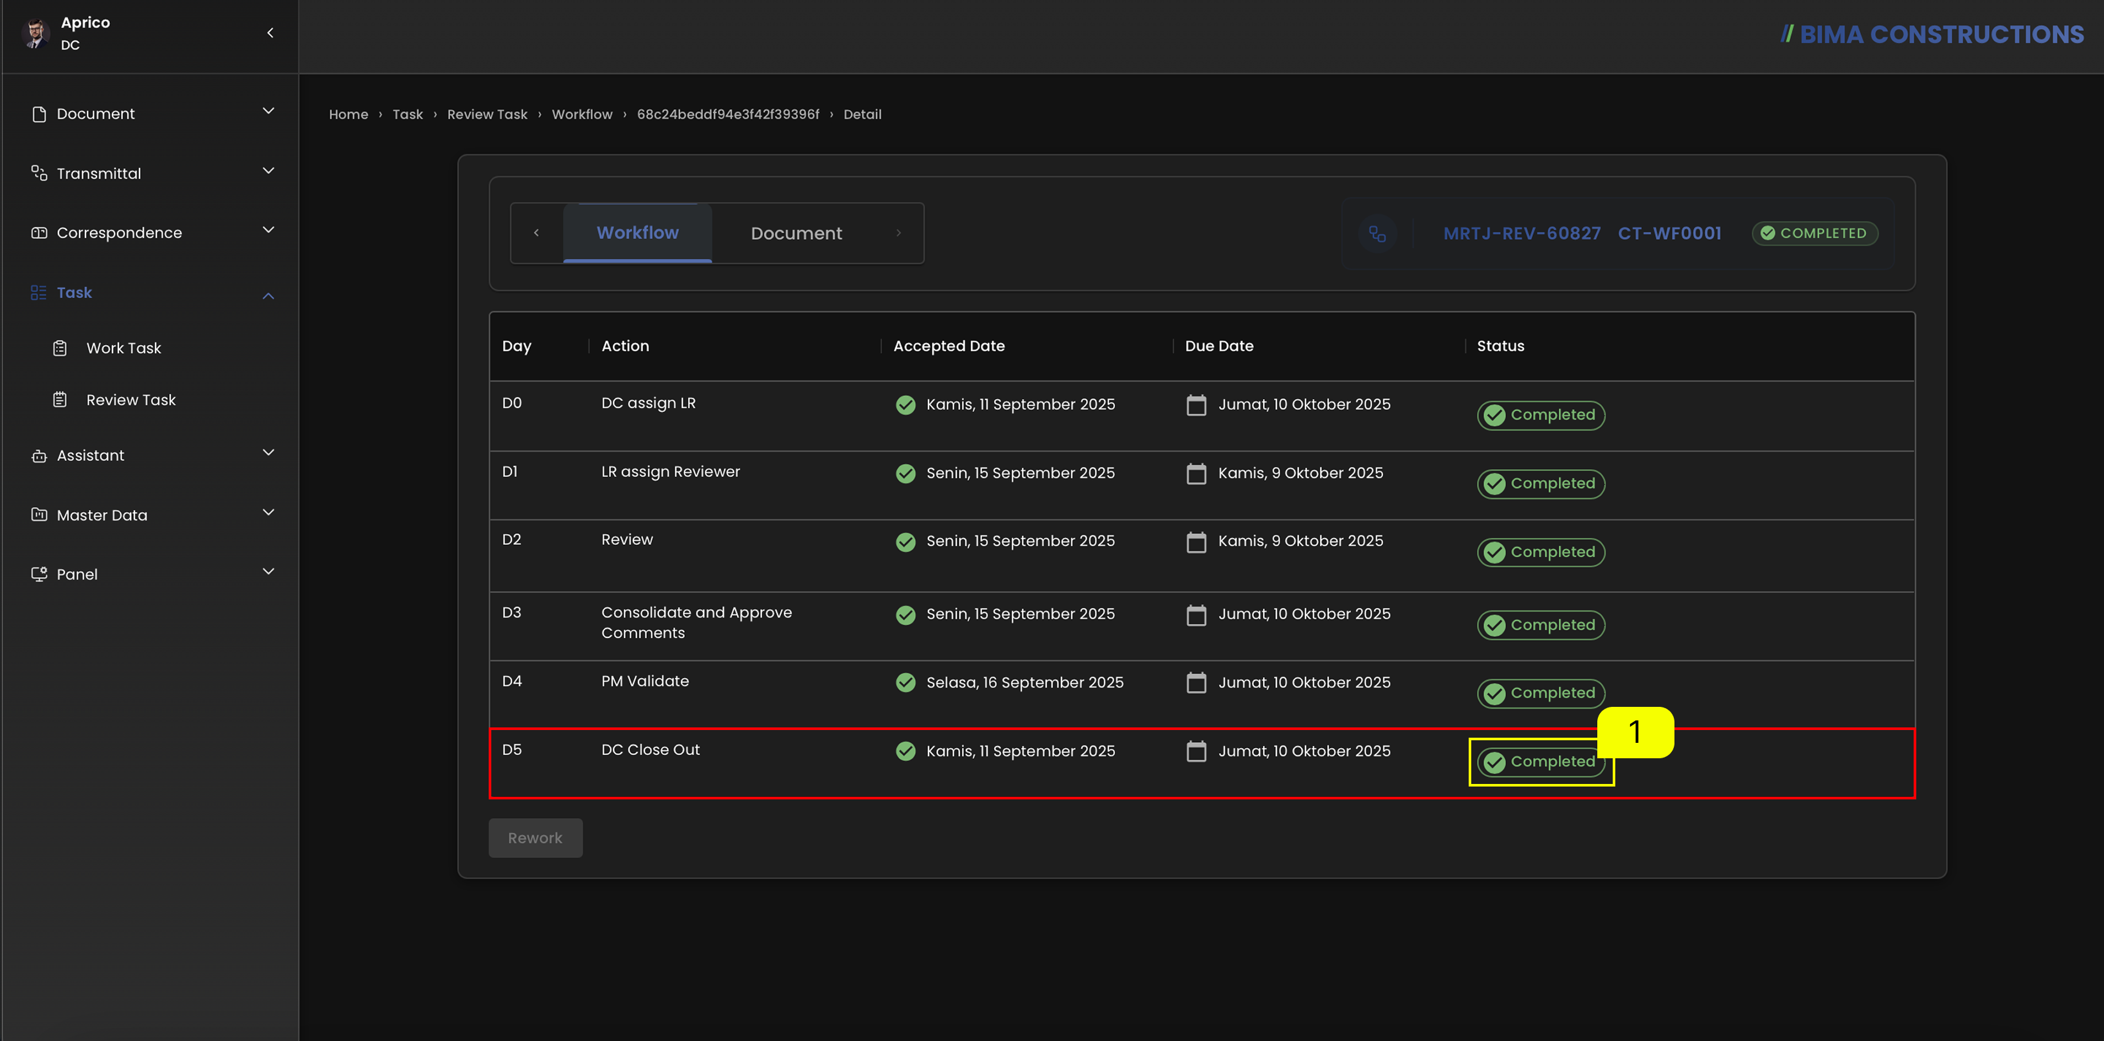The image size is (2104, 1041).
Task: Go to Review Task breadcrumb
Action: pos(487,114)
